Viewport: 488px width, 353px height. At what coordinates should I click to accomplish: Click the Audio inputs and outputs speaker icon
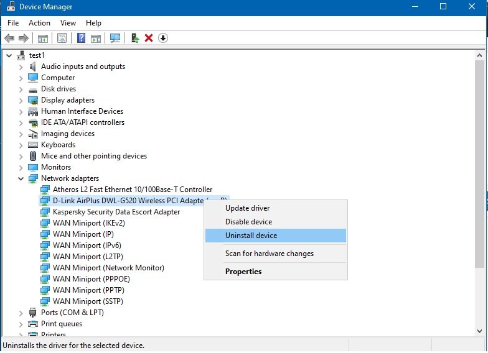click(32, 66)
